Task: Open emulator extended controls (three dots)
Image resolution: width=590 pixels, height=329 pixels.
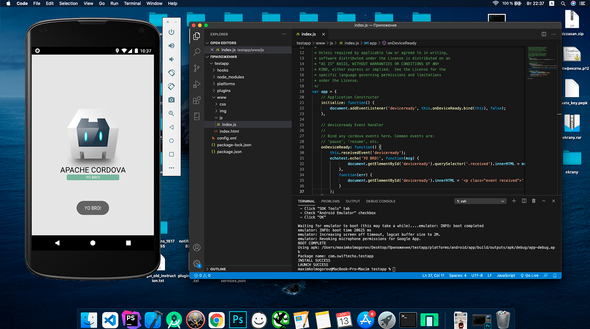Action: (171, 168)
